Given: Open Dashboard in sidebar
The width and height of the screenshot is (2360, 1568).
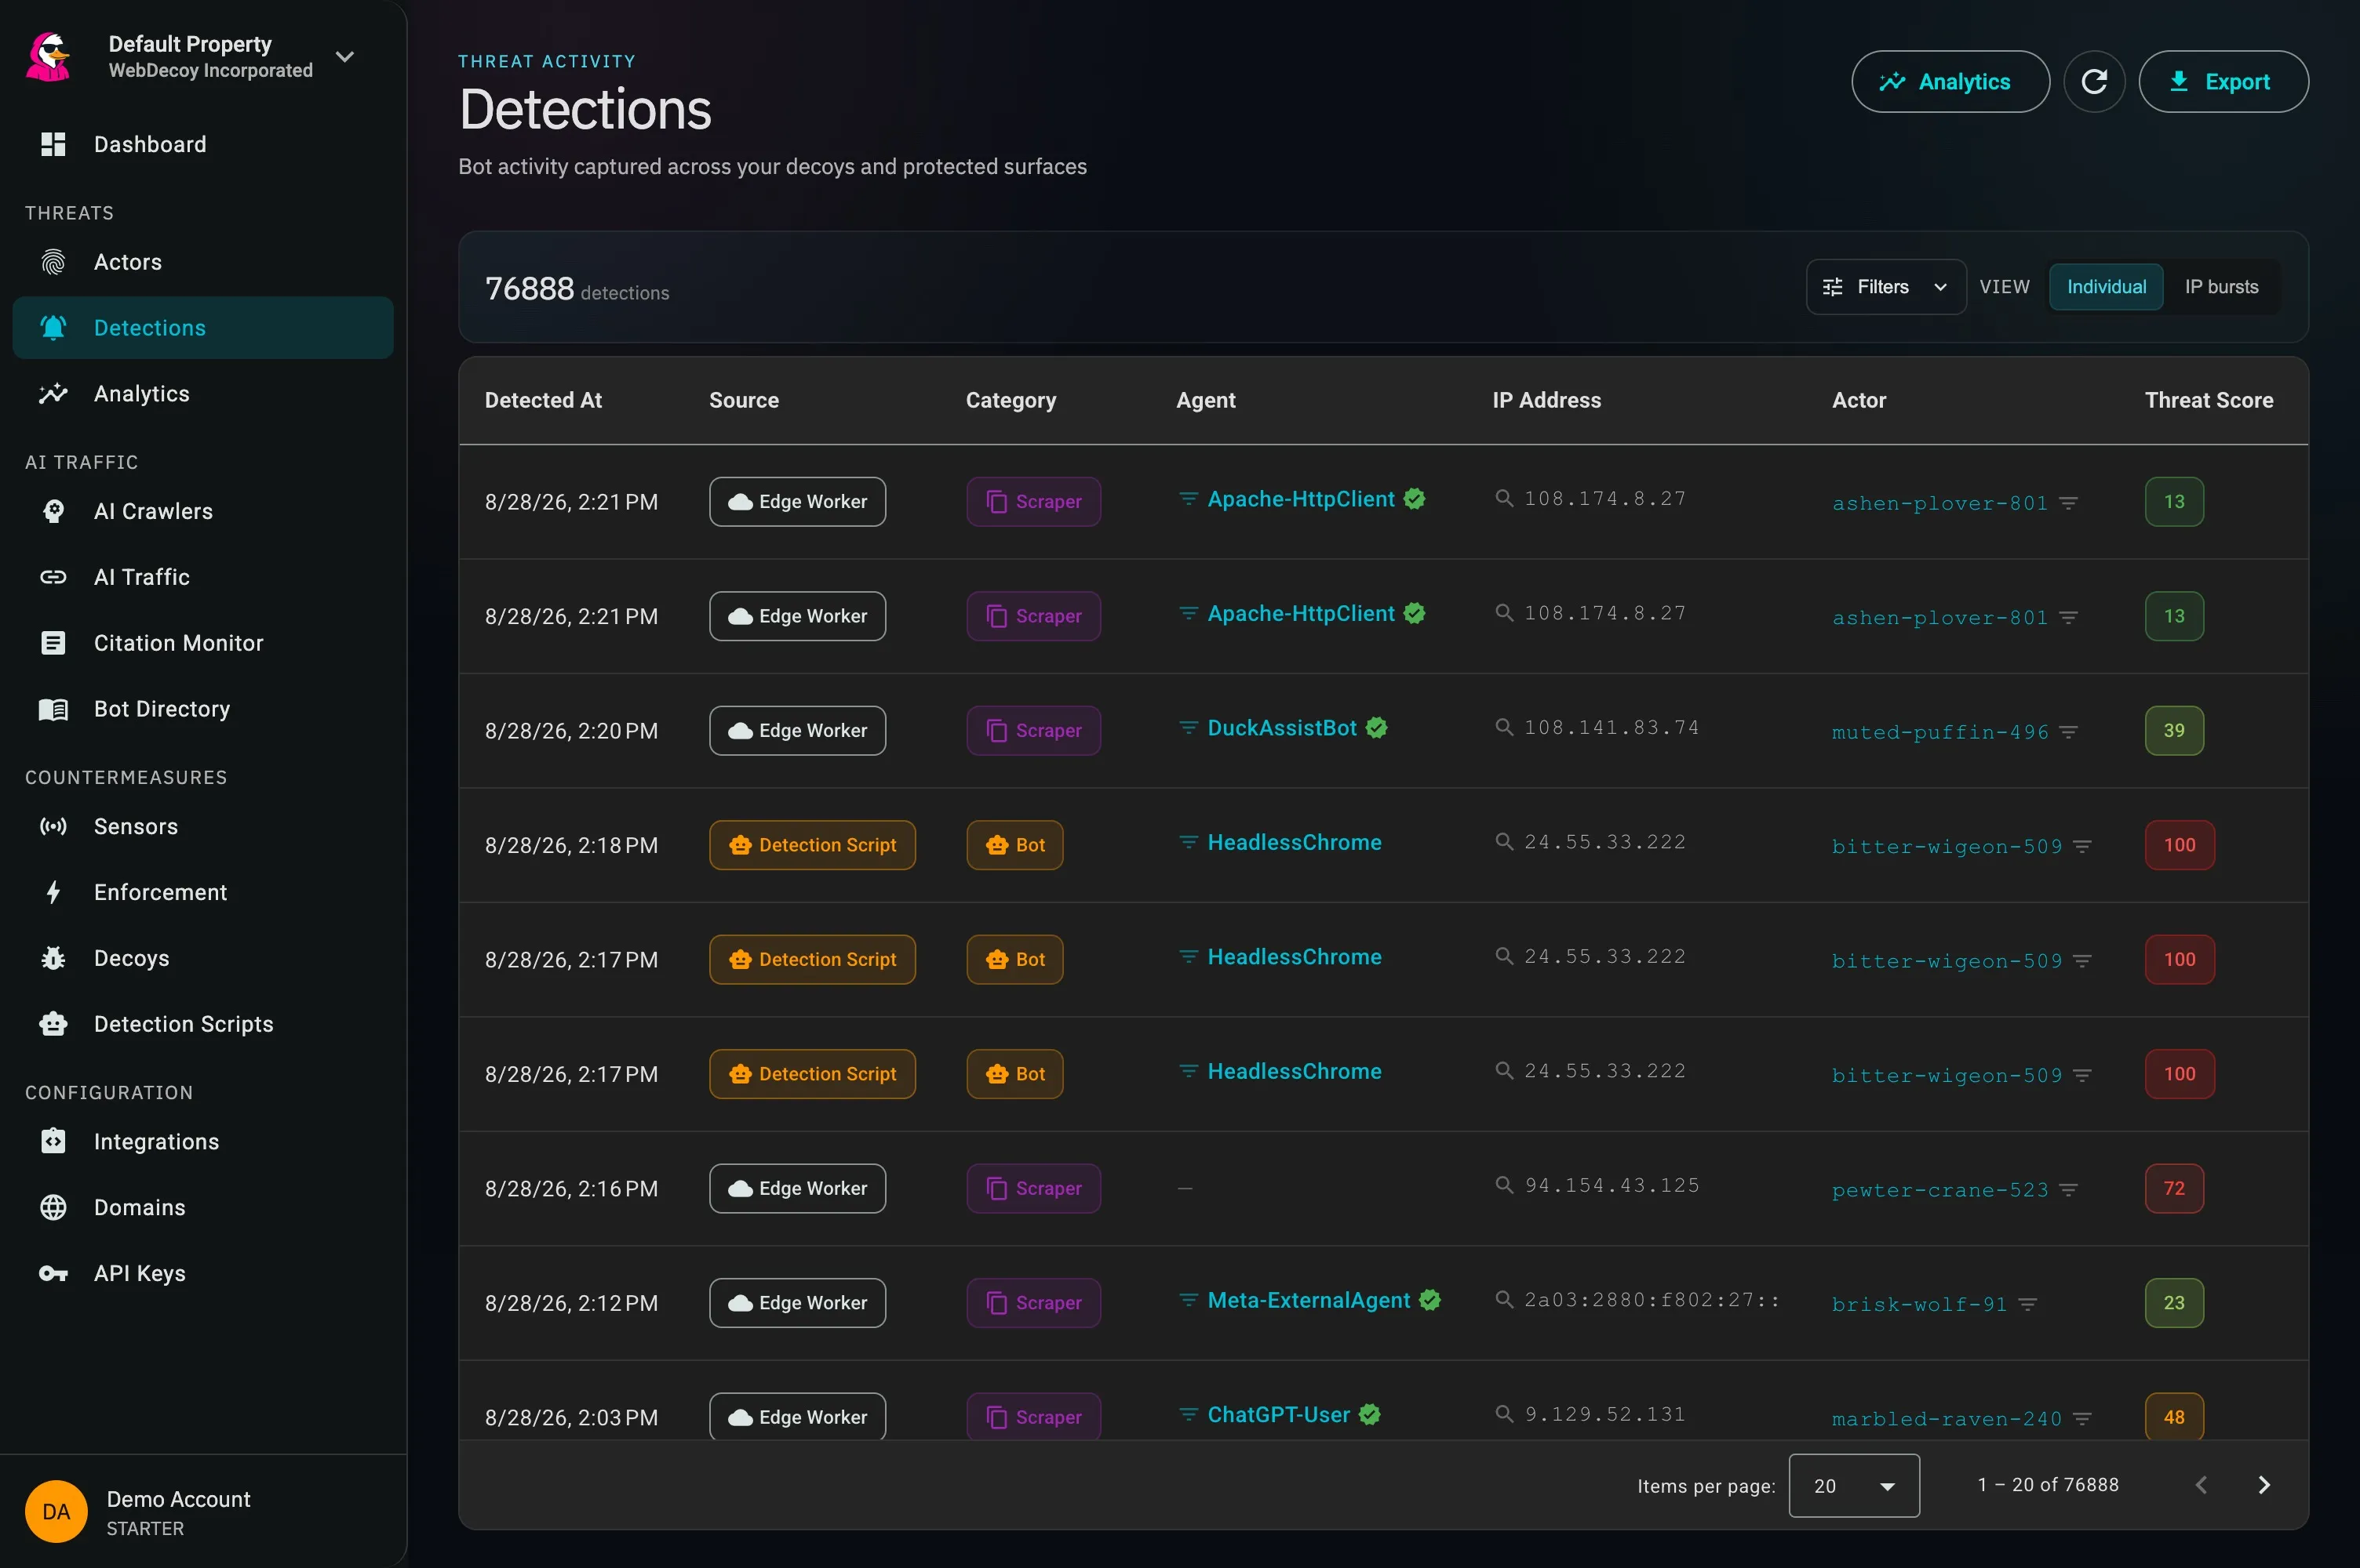Looking at the screenshot, I should coord(202,144).
